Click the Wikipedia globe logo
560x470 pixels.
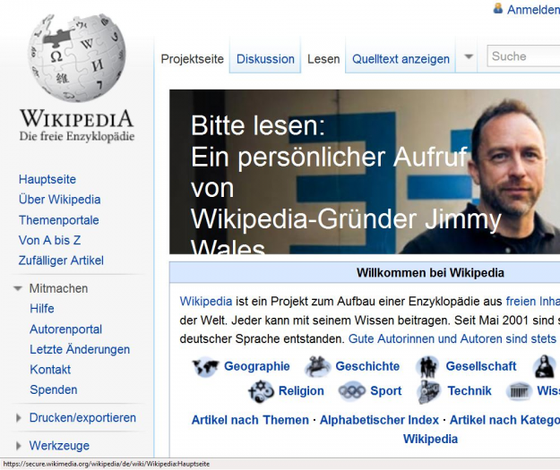coord(77,58)
